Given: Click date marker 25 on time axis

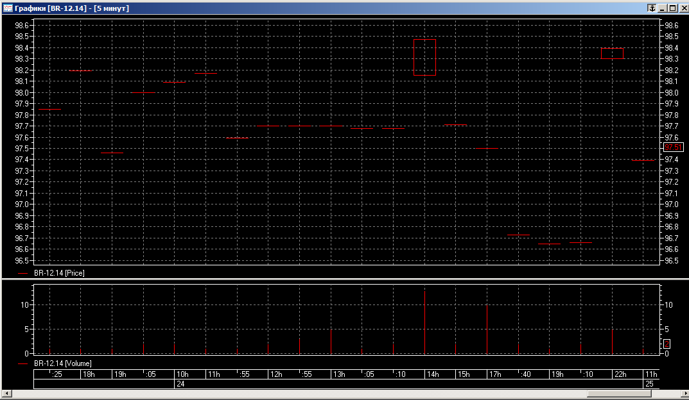Looking at the screenshot, I should tap(650, 384).
